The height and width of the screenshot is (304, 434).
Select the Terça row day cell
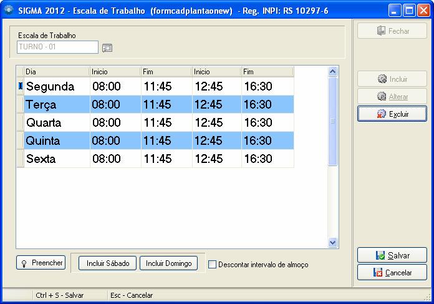57,104
